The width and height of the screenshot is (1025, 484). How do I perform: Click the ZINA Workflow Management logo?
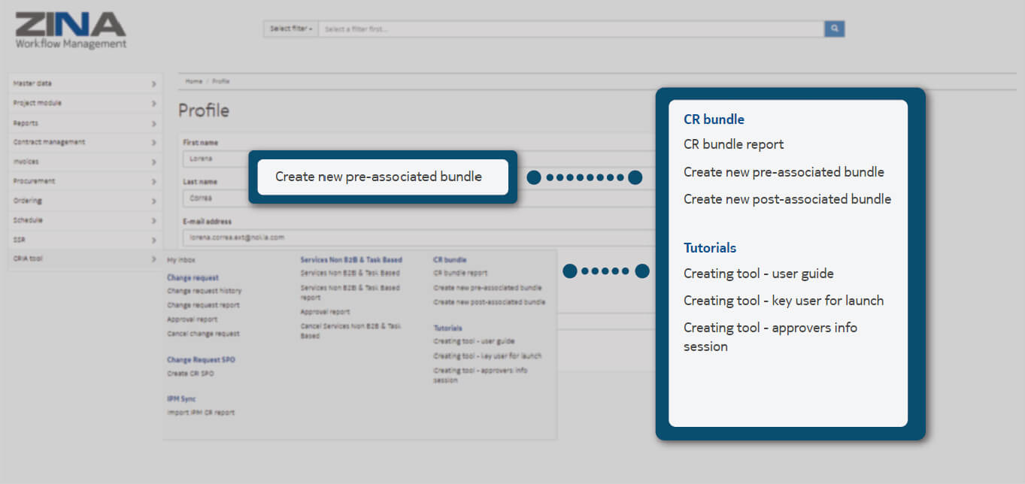pos(71,30)
